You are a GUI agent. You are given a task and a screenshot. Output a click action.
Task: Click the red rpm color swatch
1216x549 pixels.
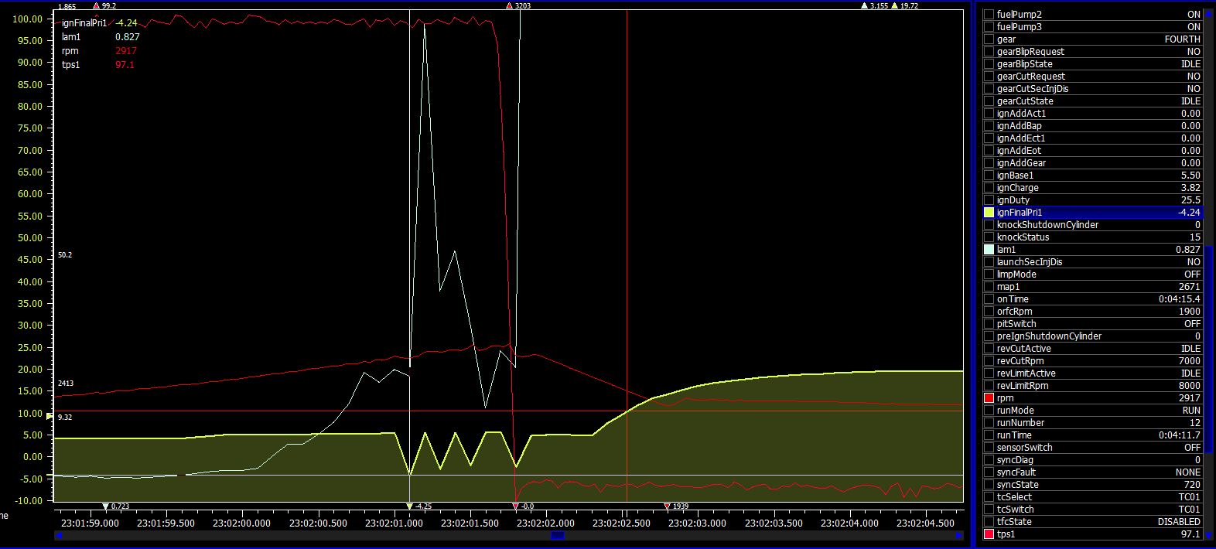(989, 398)
